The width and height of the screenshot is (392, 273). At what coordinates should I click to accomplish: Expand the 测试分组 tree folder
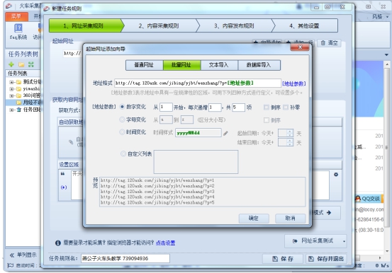point(11,82)
